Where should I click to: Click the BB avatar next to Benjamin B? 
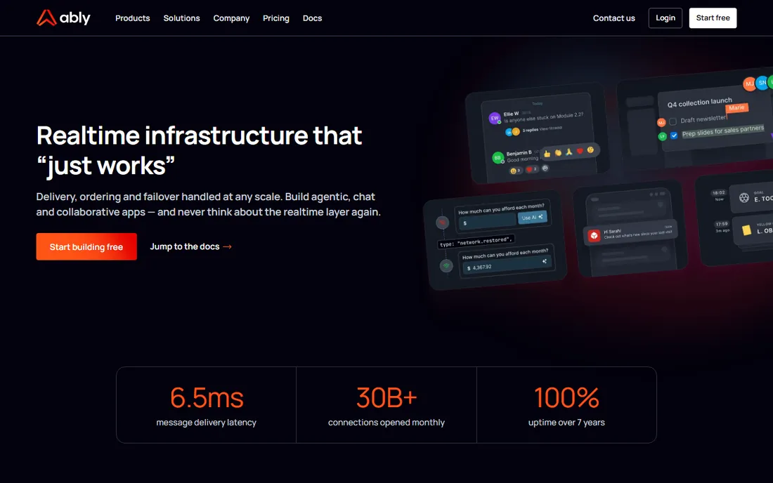(x=498, y=157)
